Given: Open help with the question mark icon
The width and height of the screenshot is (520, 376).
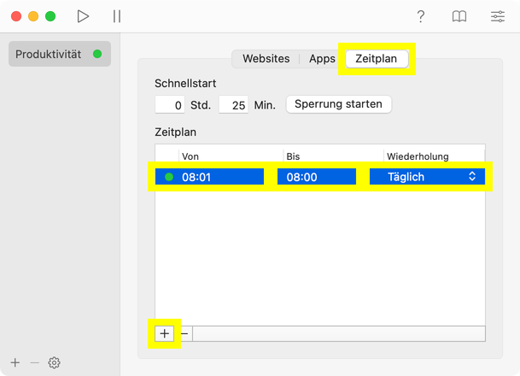Looking at the screenshot, I should click(x=421, y=16).
